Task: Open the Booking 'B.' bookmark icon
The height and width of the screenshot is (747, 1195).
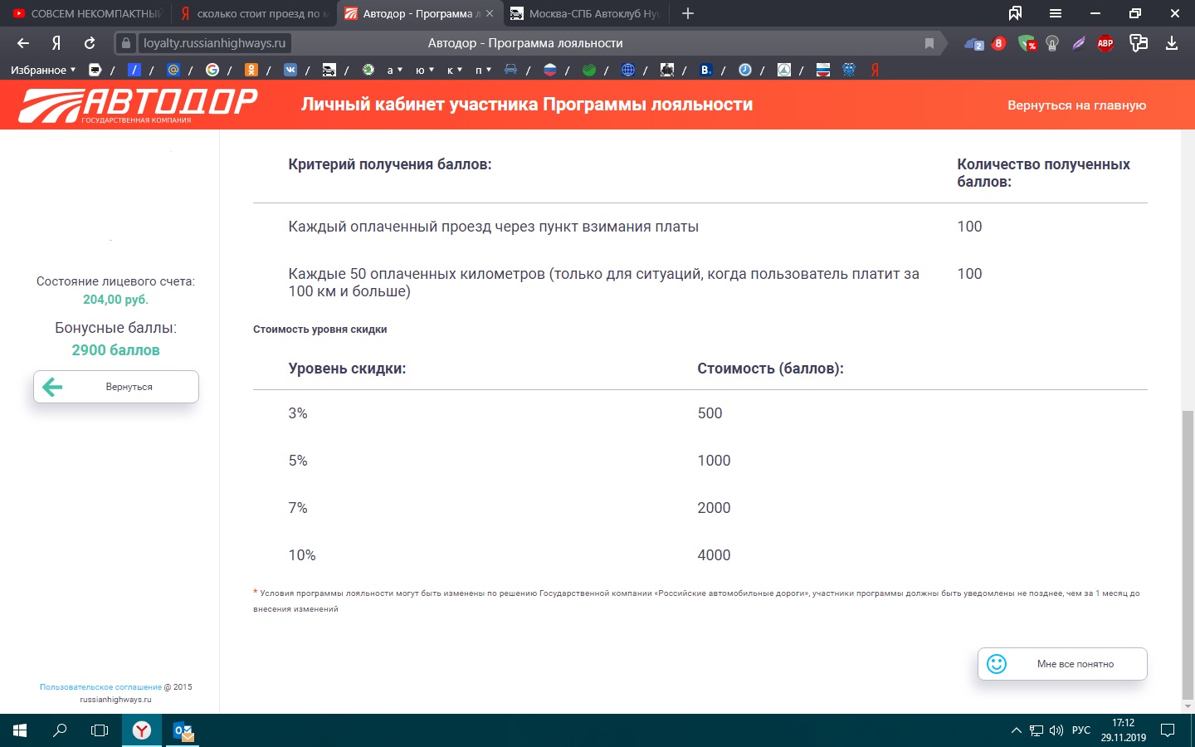Action: coord(706,70)
